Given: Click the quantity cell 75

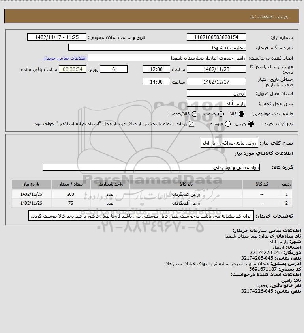Looking at the screenshot, I should click(71, 203).
